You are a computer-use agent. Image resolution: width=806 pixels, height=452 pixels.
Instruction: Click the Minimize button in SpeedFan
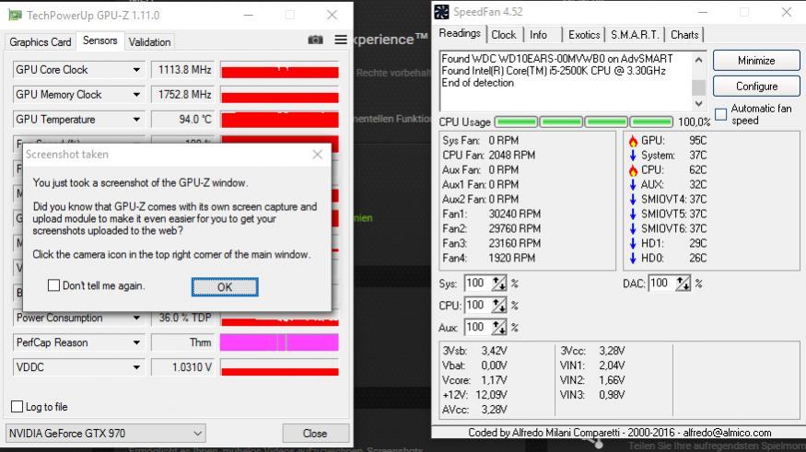[756, 61]
